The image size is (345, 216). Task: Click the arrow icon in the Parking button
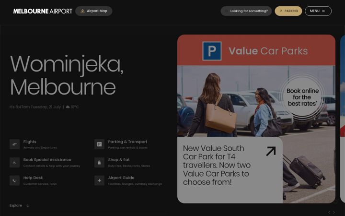coord(281,11)
